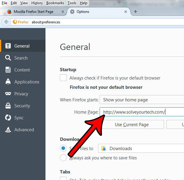Open the Content settings category
184x180 pixels.
click(x=23, y=70)
